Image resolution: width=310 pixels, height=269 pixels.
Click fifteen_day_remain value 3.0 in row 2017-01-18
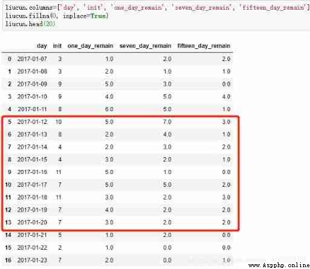coord(226,197)
